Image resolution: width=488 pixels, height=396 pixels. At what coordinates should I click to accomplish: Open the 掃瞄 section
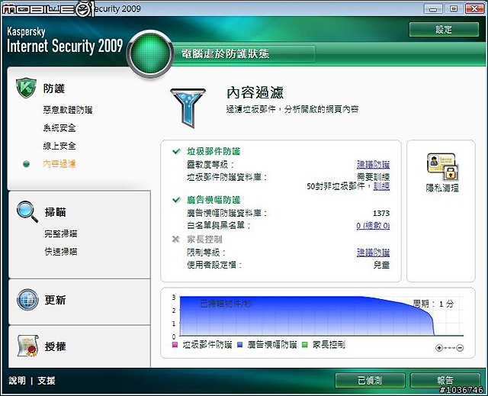coord(55,212)
